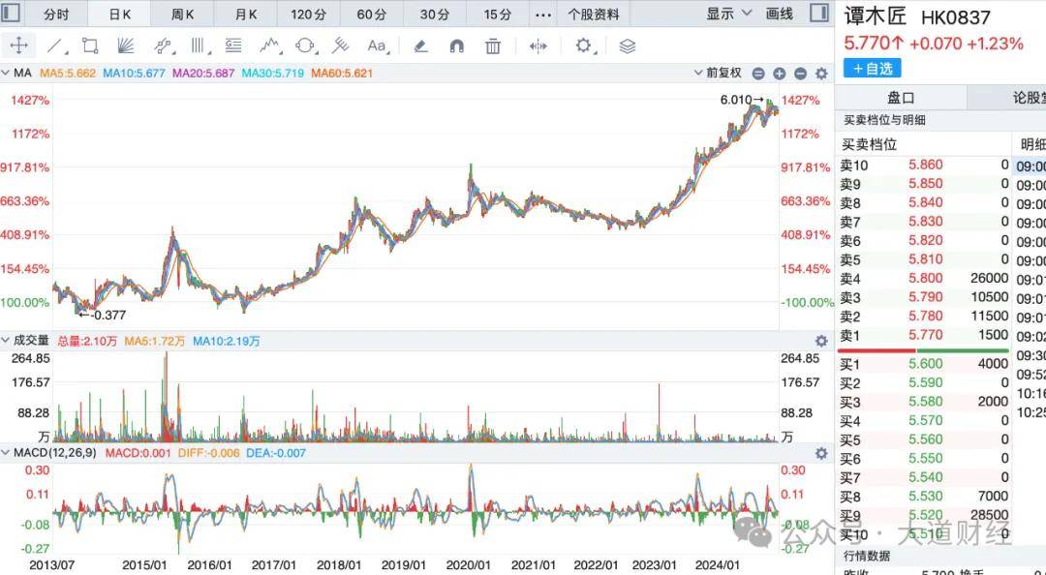Click second minus button beside the gear
1046x575 pixels.
[x=801, y=74]
